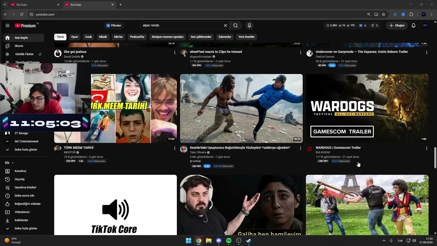
Task: Open Ana Sayfa in sidebar
Action: point(23,38)
